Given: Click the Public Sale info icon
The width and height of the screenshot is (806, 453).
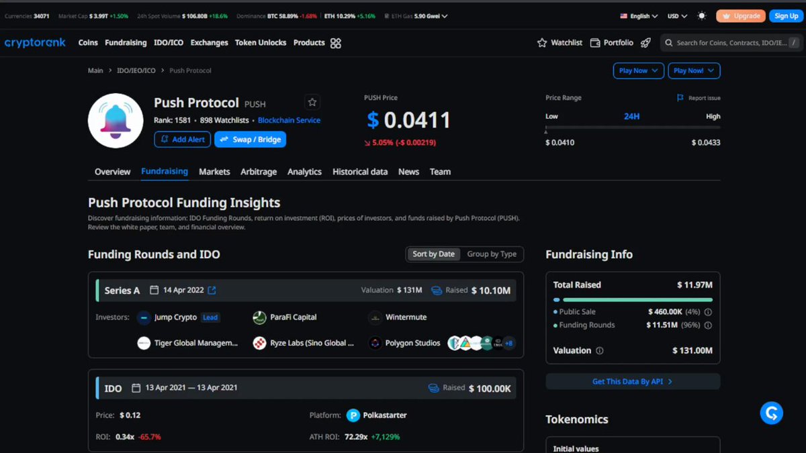Looking at the screenshot, I should (x=708, y=312).
